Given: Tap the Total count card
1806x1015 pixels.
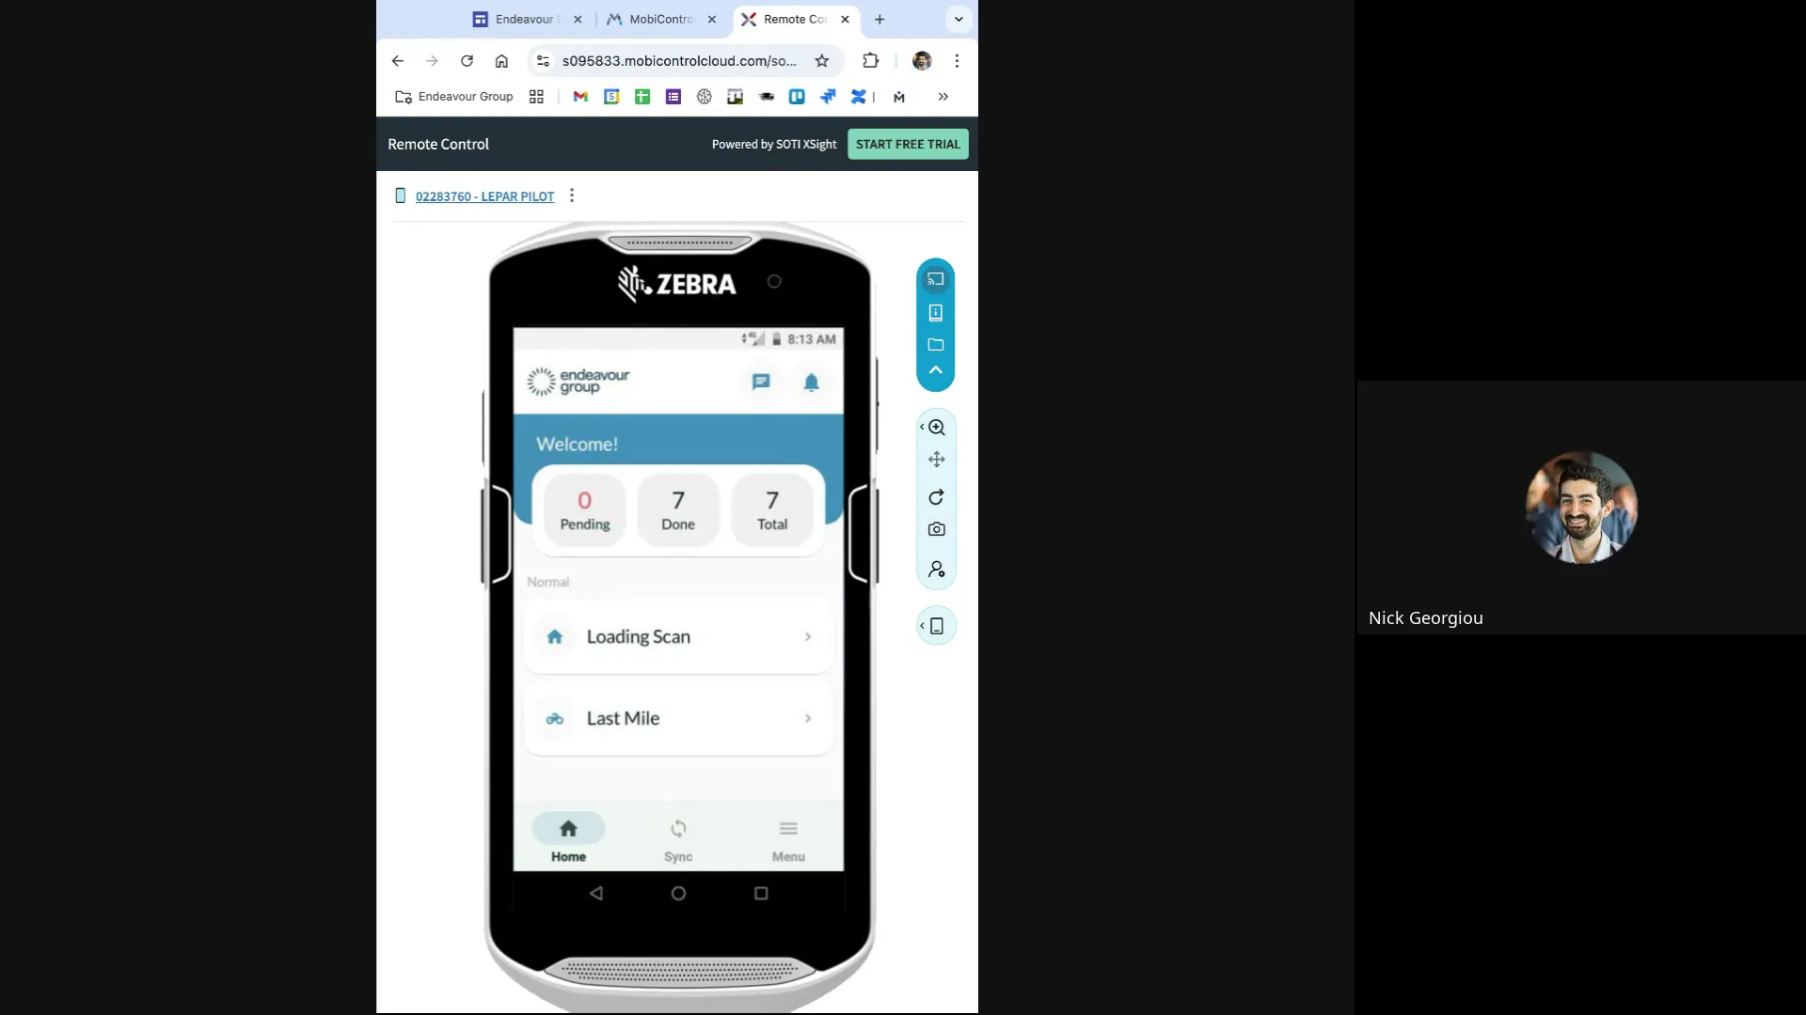Looking at the screenshot, I should coord(772,509).
